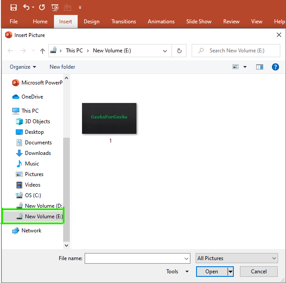286x283 pixels.
Task: Expand the address bar previous locations dropdown
Action: 165,51
